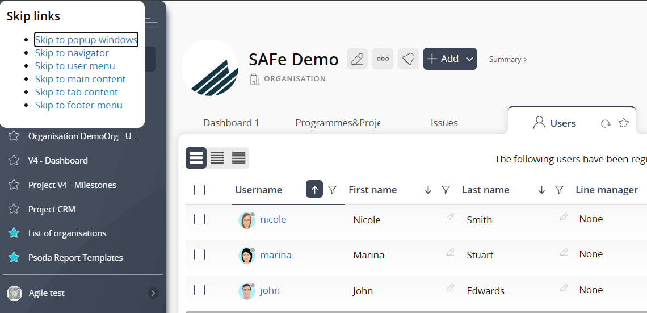Favourite the Users tab with the star icon
Screen dimensions: 647x313
point(624,123)
